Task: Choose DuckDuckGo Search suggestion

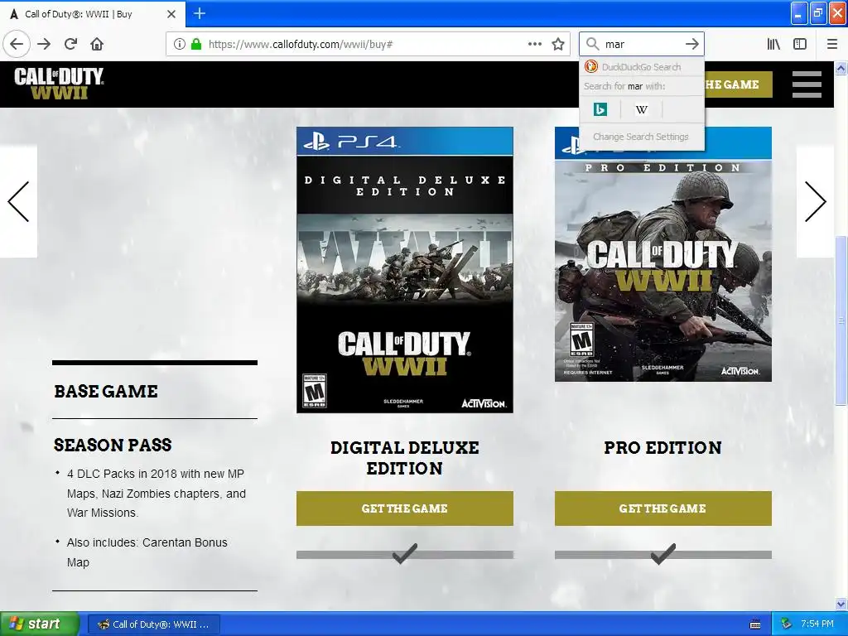Action: [642, 67]
